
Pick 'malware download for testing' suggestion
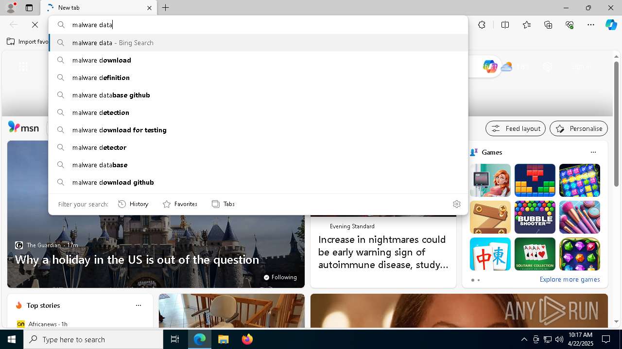(x=258, y=130)
